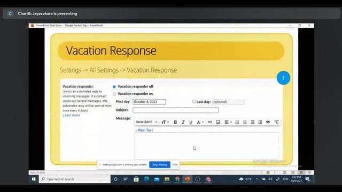Indent less in the message toolbar

coord(252,122)
